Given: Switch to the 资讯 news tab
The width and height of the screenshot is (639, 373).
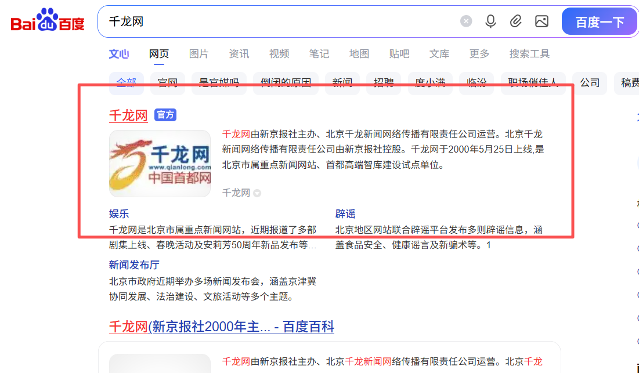Looking at the screenshot, I should pos(239,53).
